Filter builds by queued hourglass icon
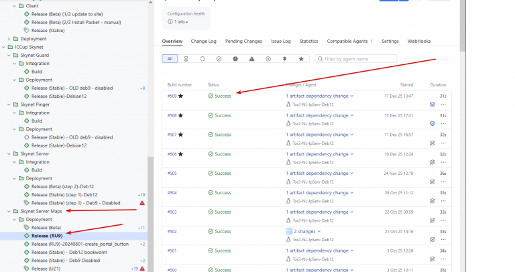Viewport: 515px width, 272px height. (x=186, y=59)
